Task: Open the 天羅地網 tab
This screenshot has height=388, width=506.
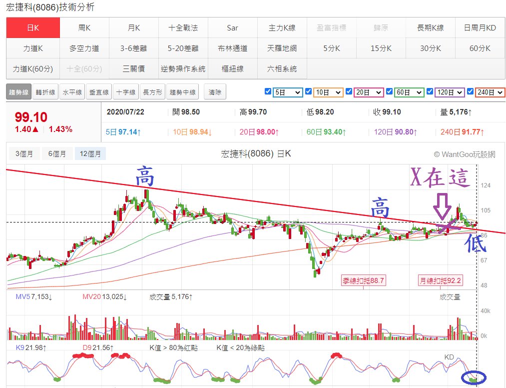Action: [x=282, y=48]
